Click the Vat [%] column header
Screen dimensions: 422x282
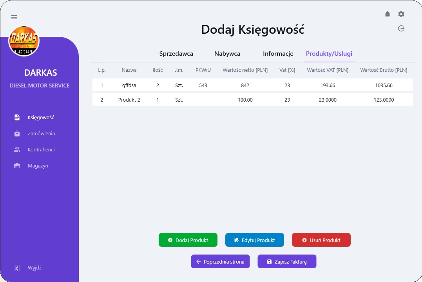click(x=287, y=70)
